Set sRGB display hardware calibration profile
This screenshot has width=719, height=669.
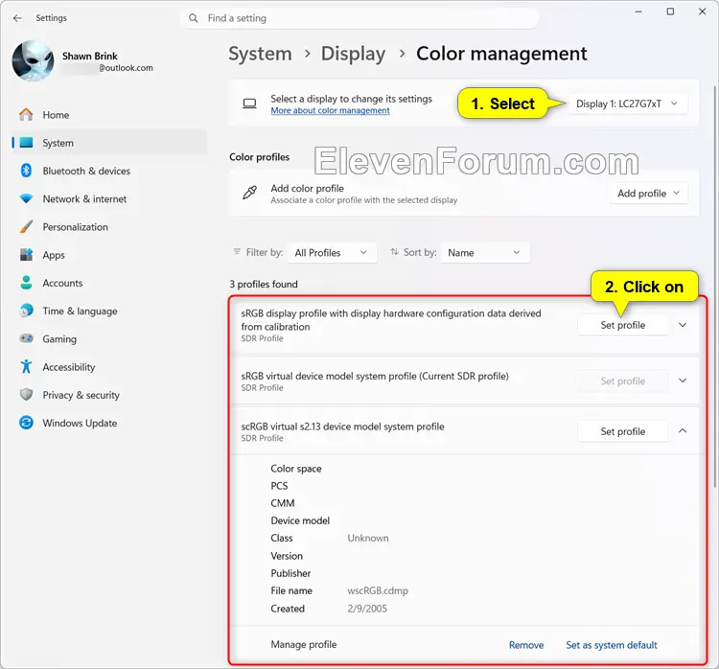623,325
